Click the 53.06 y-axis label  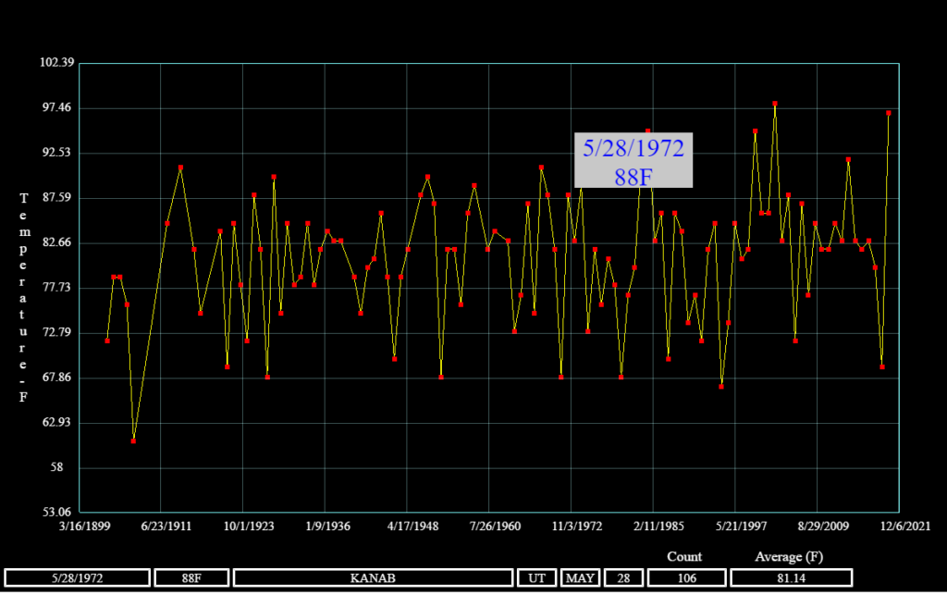coord(56,512)
